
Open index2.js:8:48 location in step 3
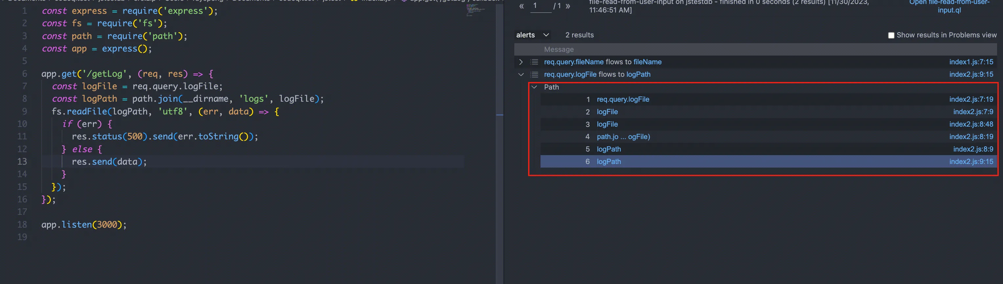[971, 125]
